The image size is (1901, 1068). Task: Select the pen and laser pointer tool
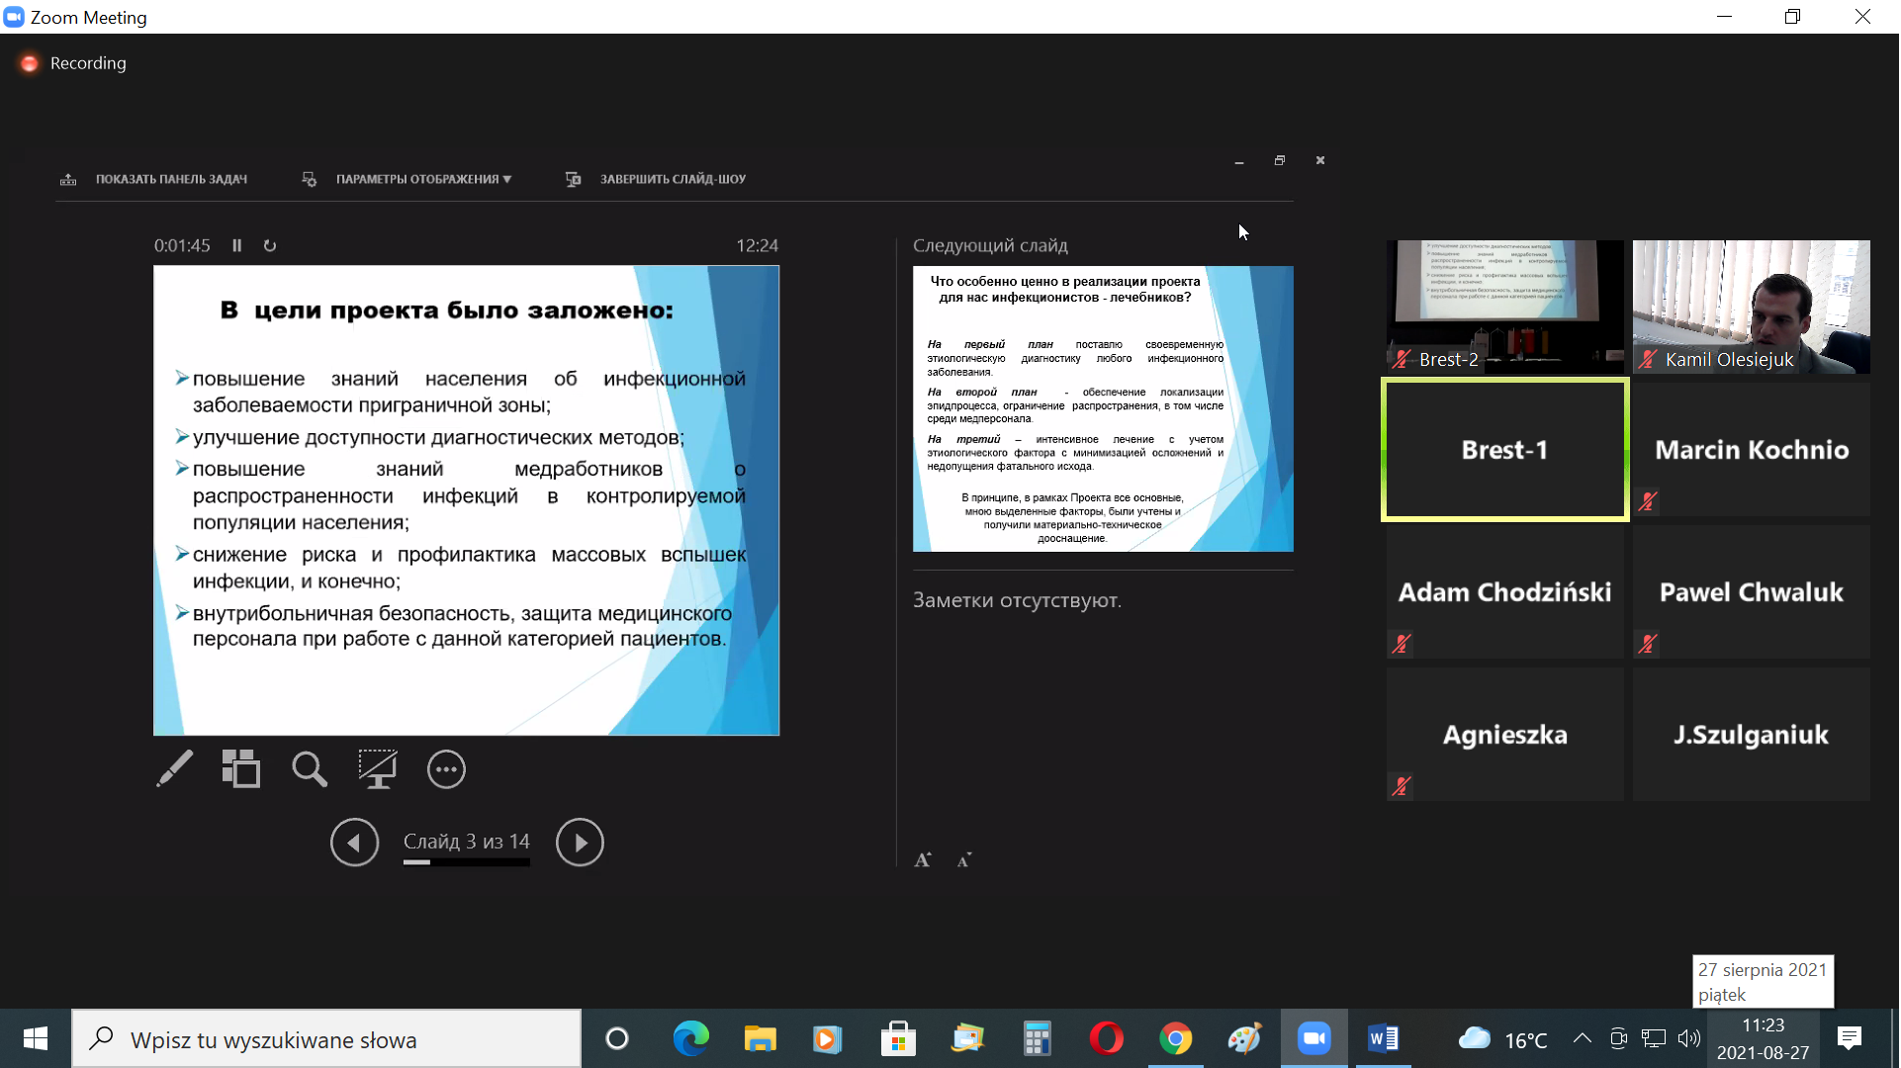tap(175, 769)
